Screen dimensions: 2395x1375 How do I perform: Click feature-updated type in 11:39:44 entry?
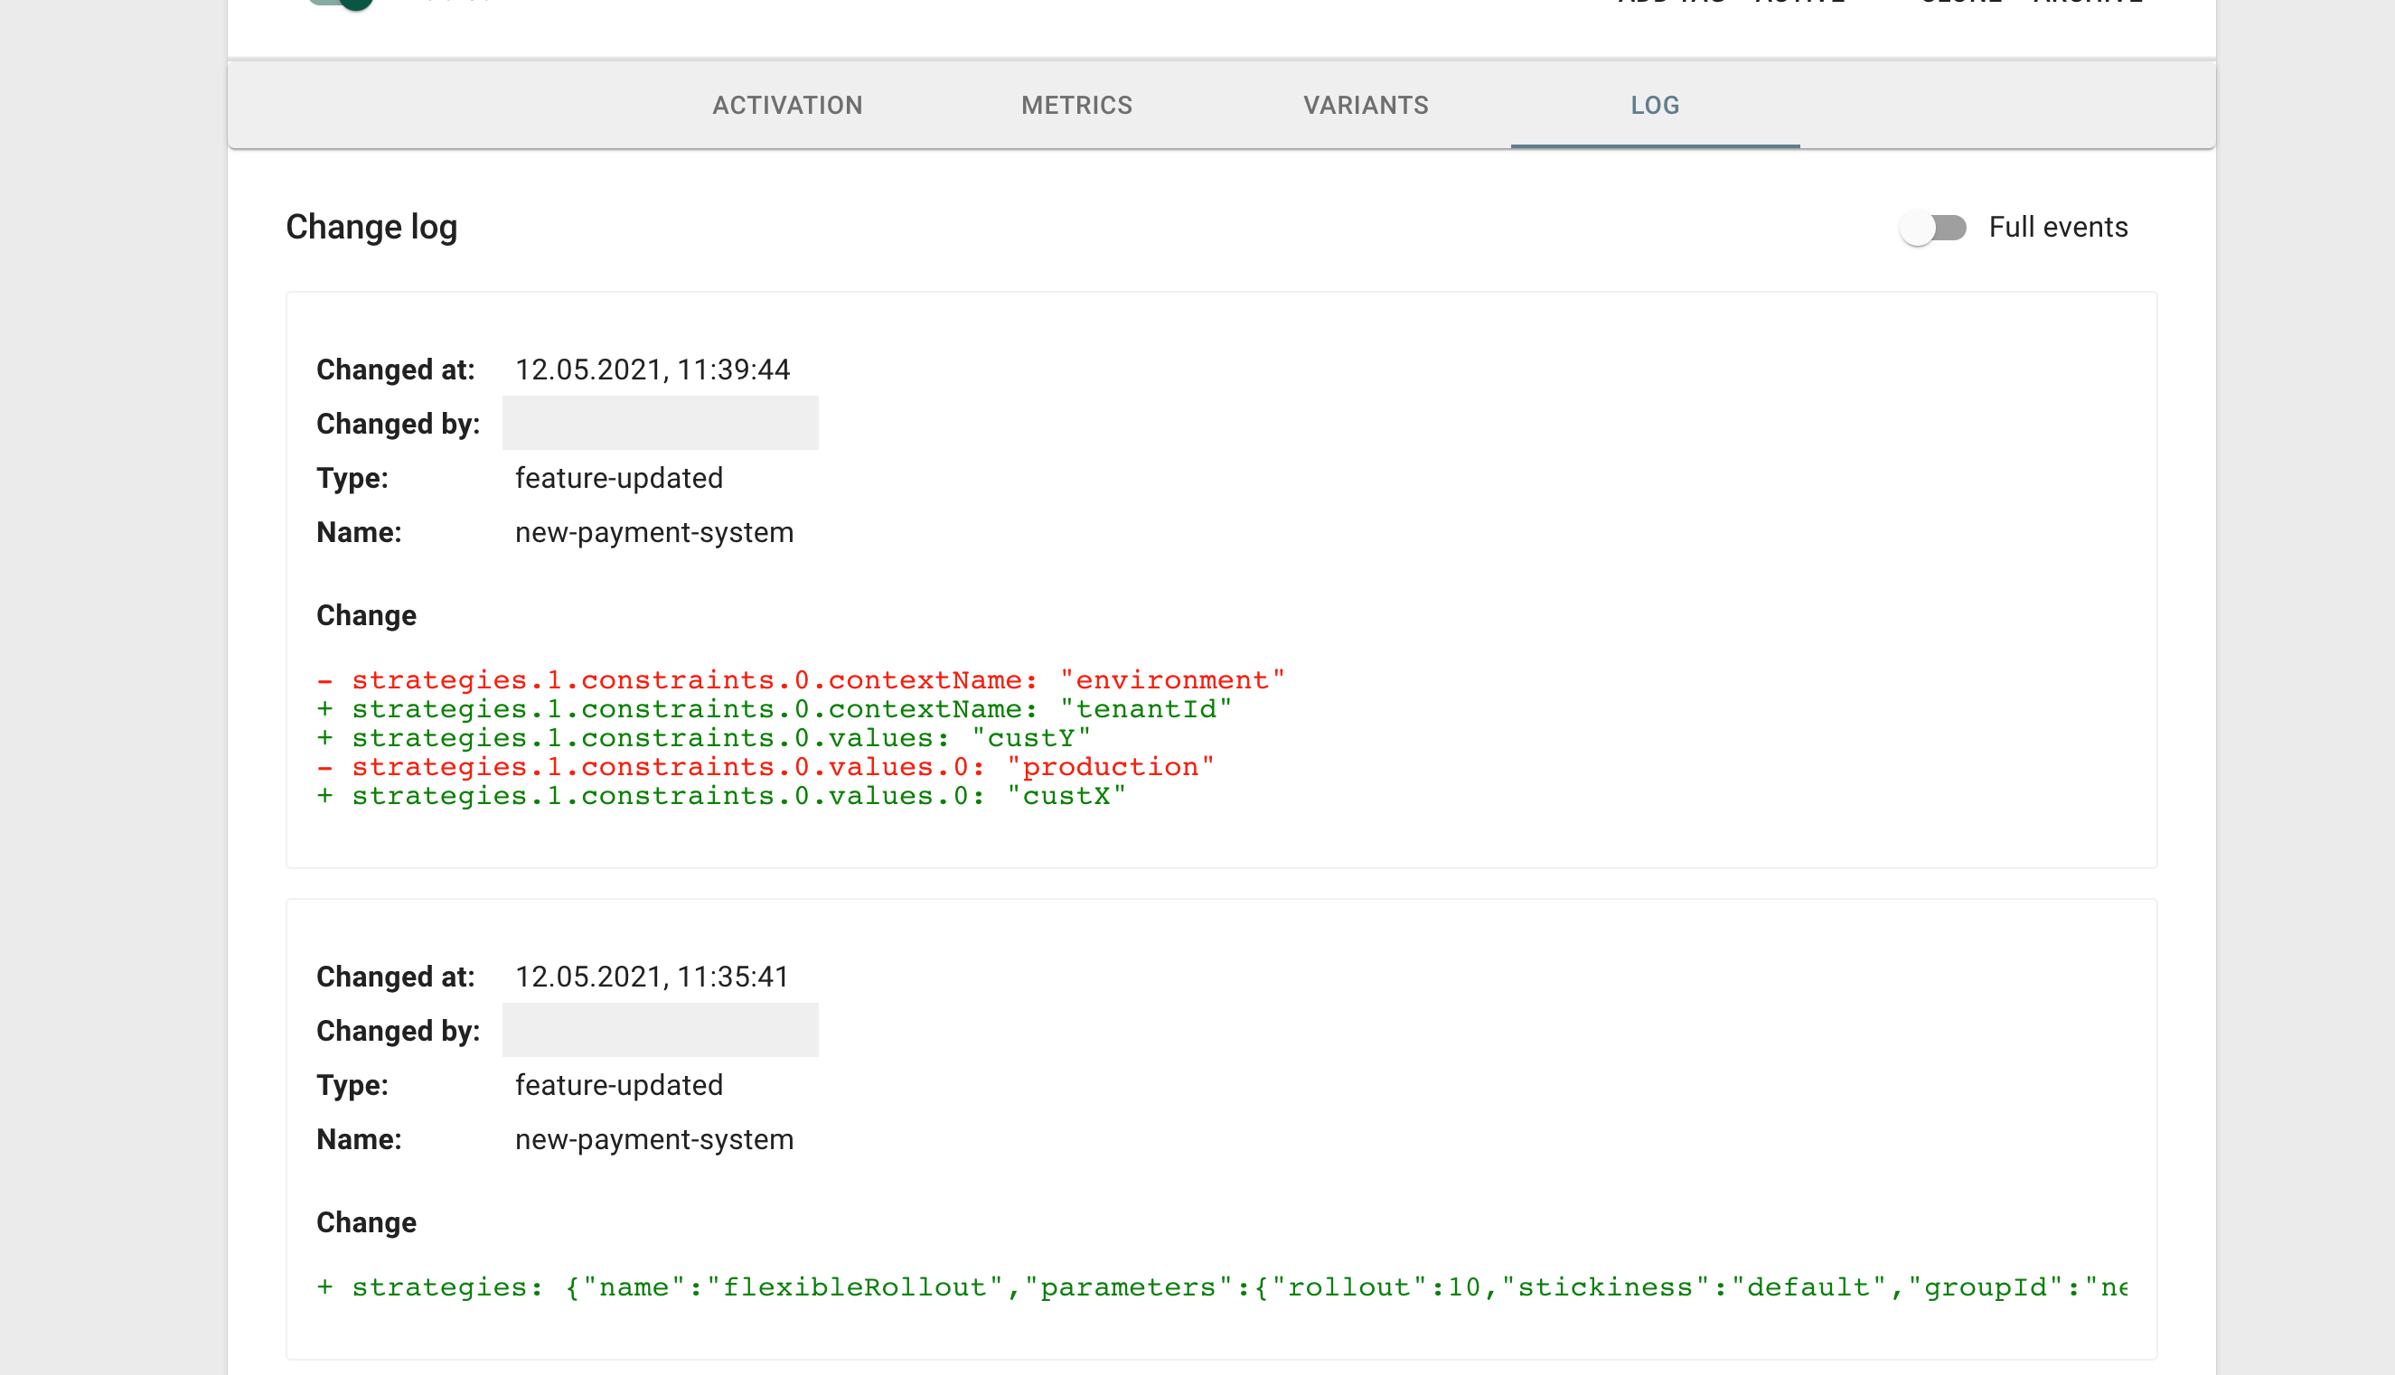pos(619,478)
